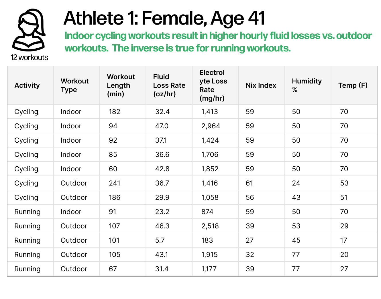The image size is (381, 299).
Task: Click the female athlete avatar icon
Action: point(29,30)
